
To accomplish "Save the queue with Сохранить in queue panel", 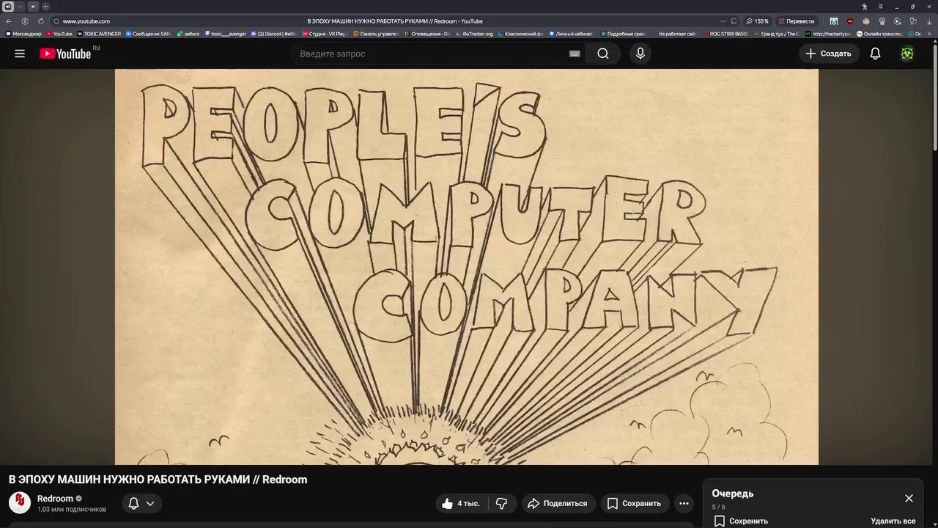I will [741, 521].
